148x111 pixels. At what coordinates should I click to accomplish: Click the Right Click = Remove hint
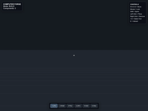tap(137, 16)
